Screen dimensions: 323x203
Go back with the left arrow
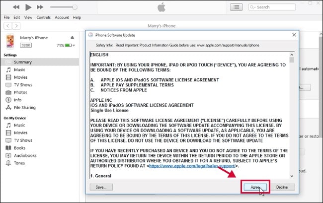[x=7, y=26]
